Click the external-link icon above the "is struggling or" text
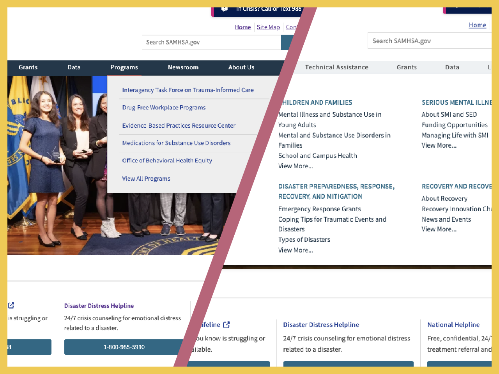Image resolution: width=499 pixels, height=374 pixels. [x=11, y=305]
